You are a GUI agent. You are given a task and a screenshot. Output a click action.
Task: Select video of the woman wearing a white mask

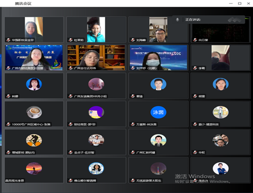click(x=159, y=58)
